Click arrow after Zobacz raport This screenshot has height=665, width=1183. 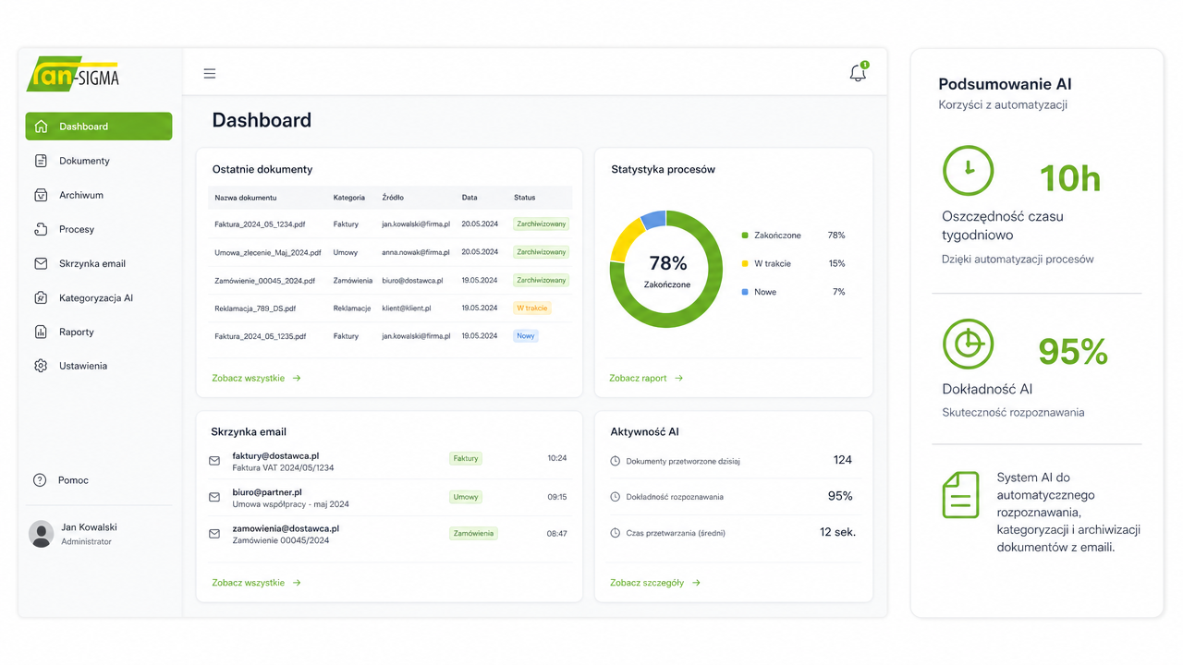point(678,378)
